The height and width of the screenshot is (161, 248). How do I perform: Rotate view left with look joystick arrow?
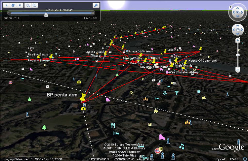233,12
